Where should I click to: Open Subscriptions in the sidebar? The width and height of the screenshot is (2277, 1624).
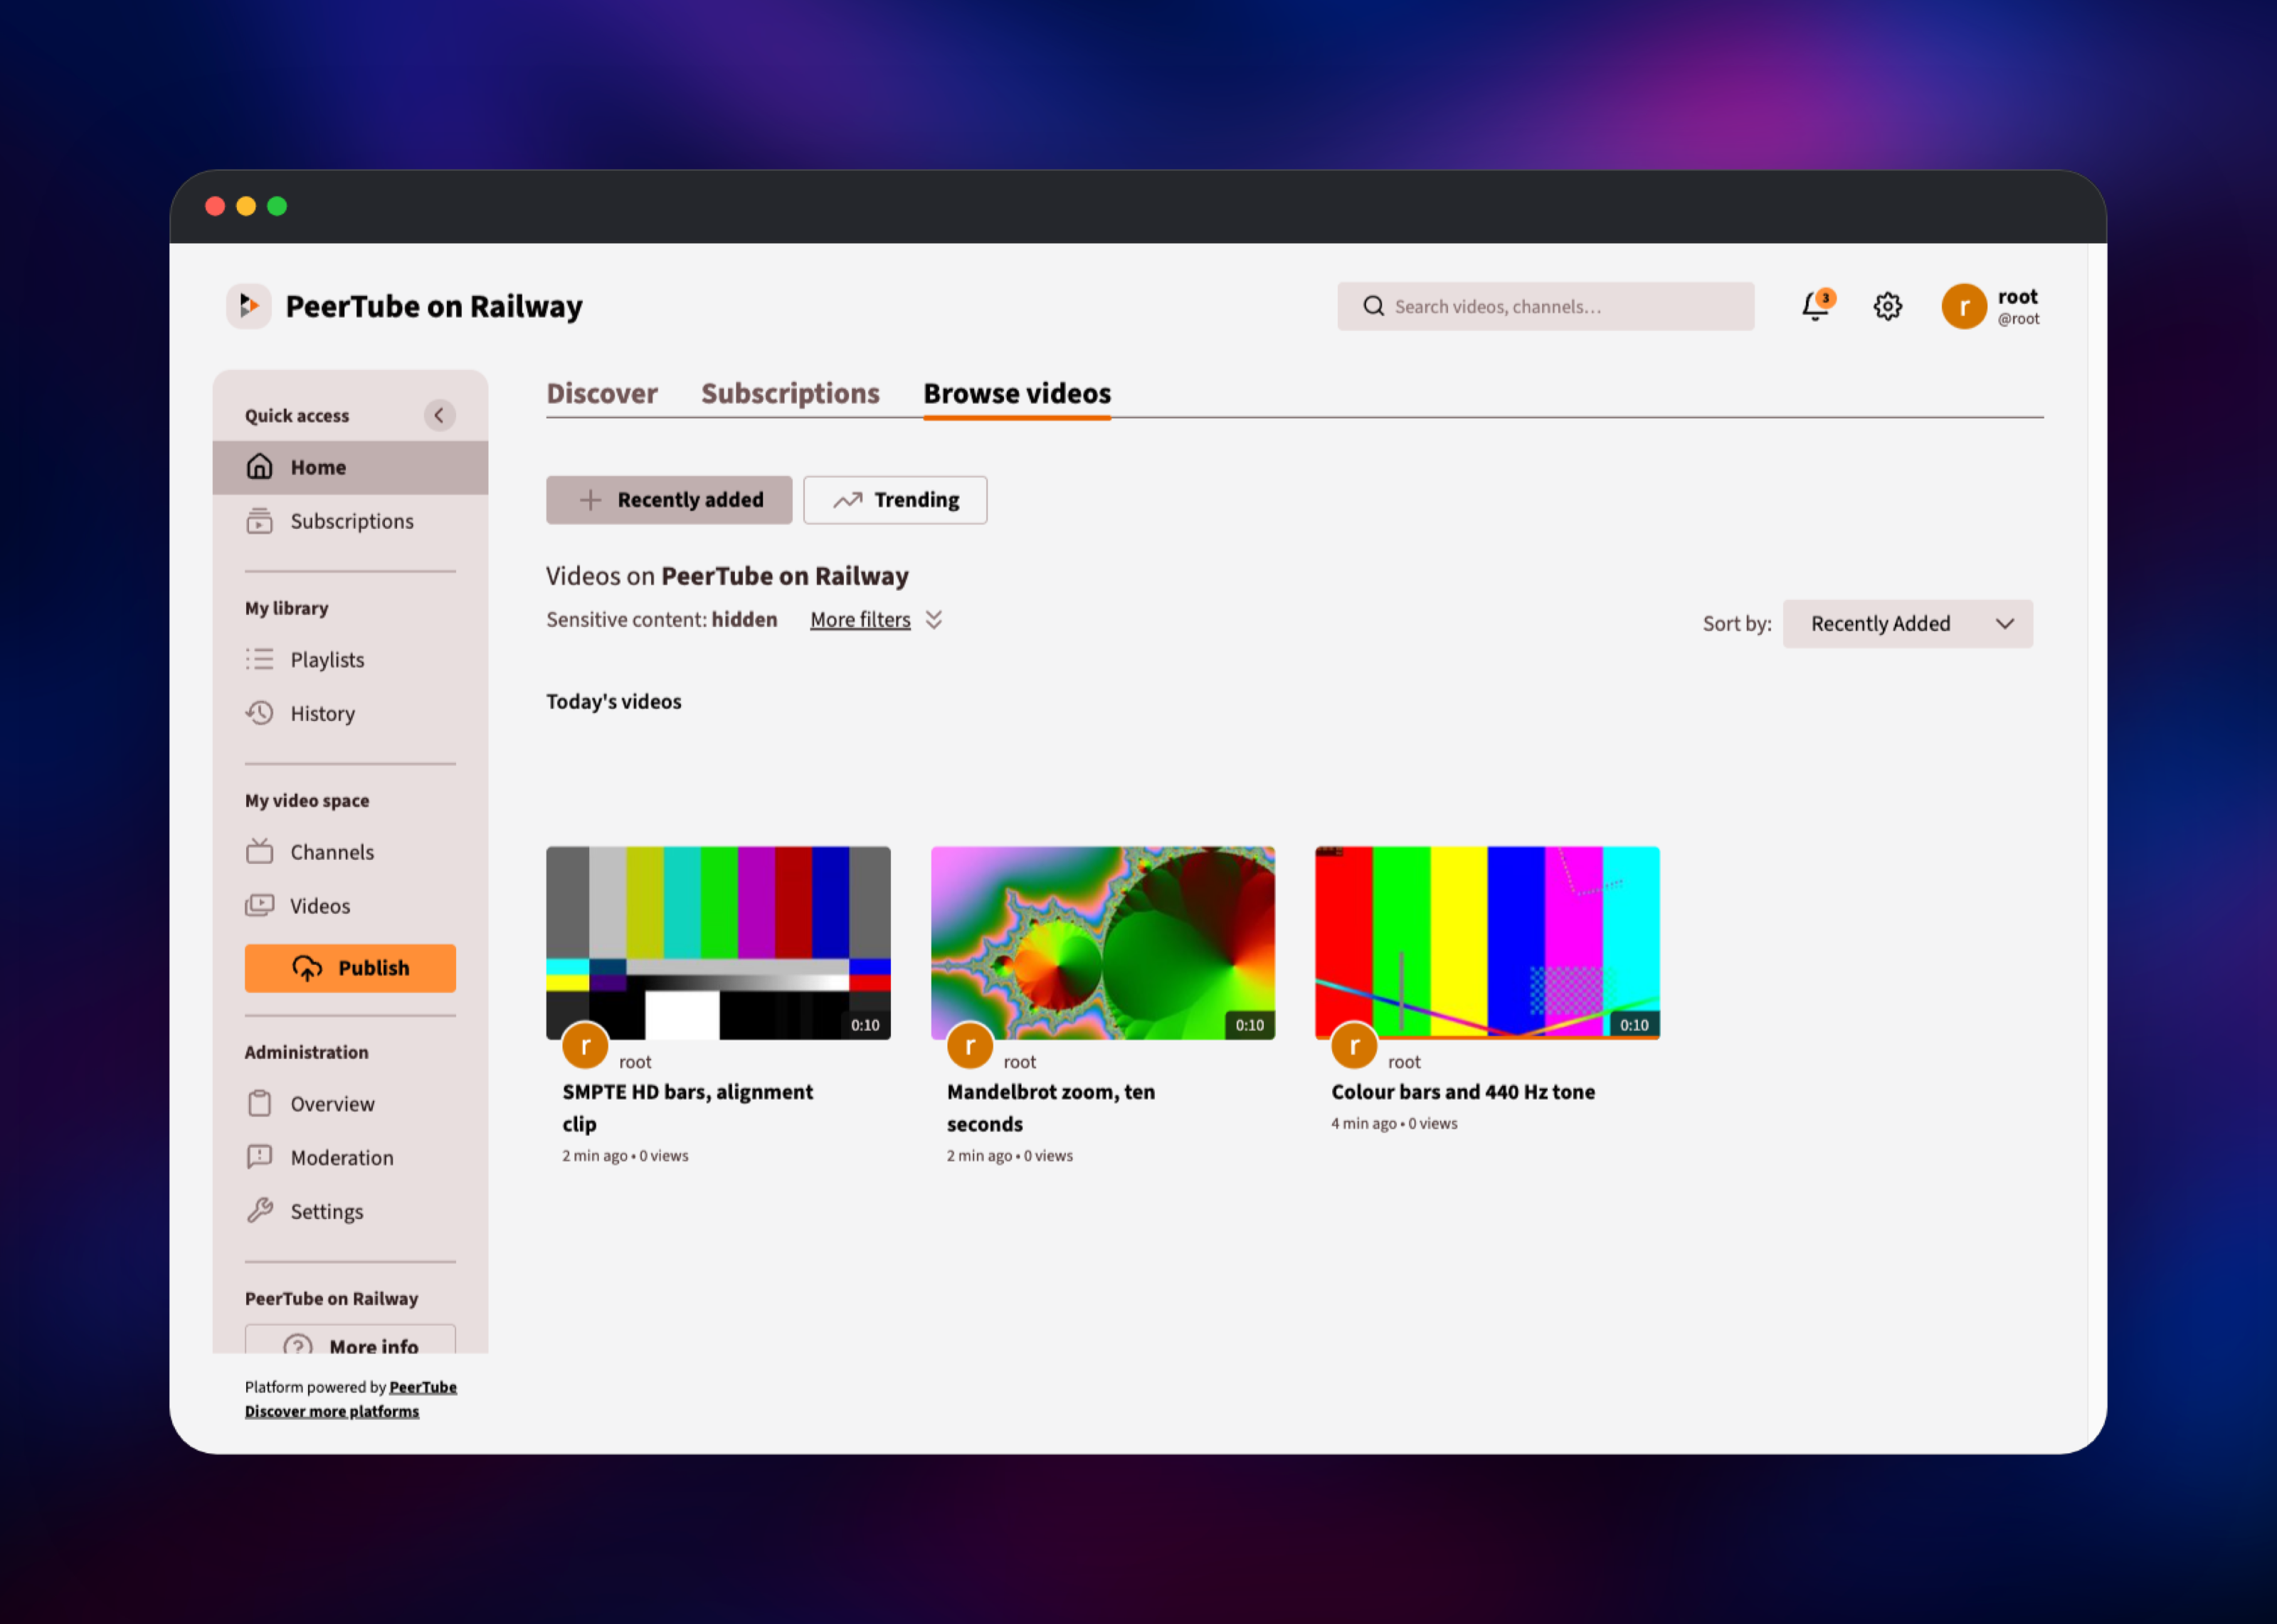(x=350, y=521)
